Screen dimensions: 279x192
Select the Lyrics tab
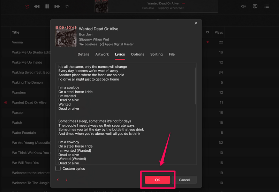[x=120, y=55]
